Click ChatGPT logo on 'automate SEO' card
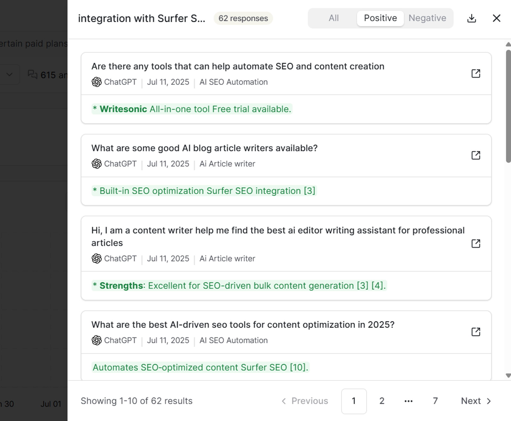This screenshot has height=421, width=511. coord(97,82)
